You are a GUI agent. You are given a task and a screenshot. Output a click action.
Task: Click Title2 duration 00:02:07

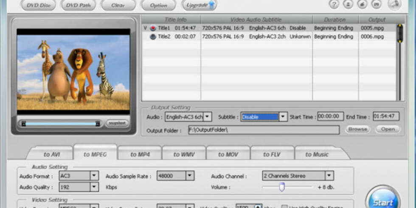(185, 37)
